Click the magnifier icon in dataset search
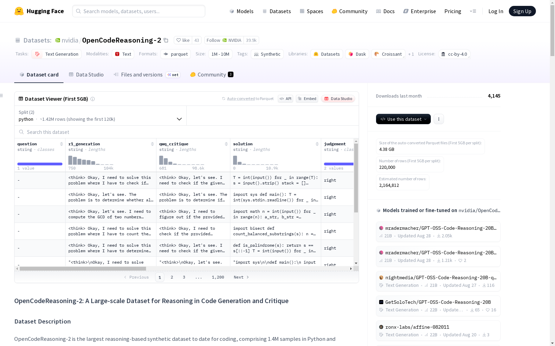Image resolution: width=555 pixels, height=346 pixels. point(22,132)
